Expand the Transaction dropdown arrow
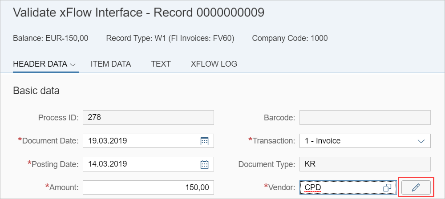 421,141
